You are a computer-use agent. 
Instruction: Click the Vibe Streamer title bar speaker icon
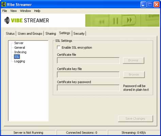click(3, 4)
